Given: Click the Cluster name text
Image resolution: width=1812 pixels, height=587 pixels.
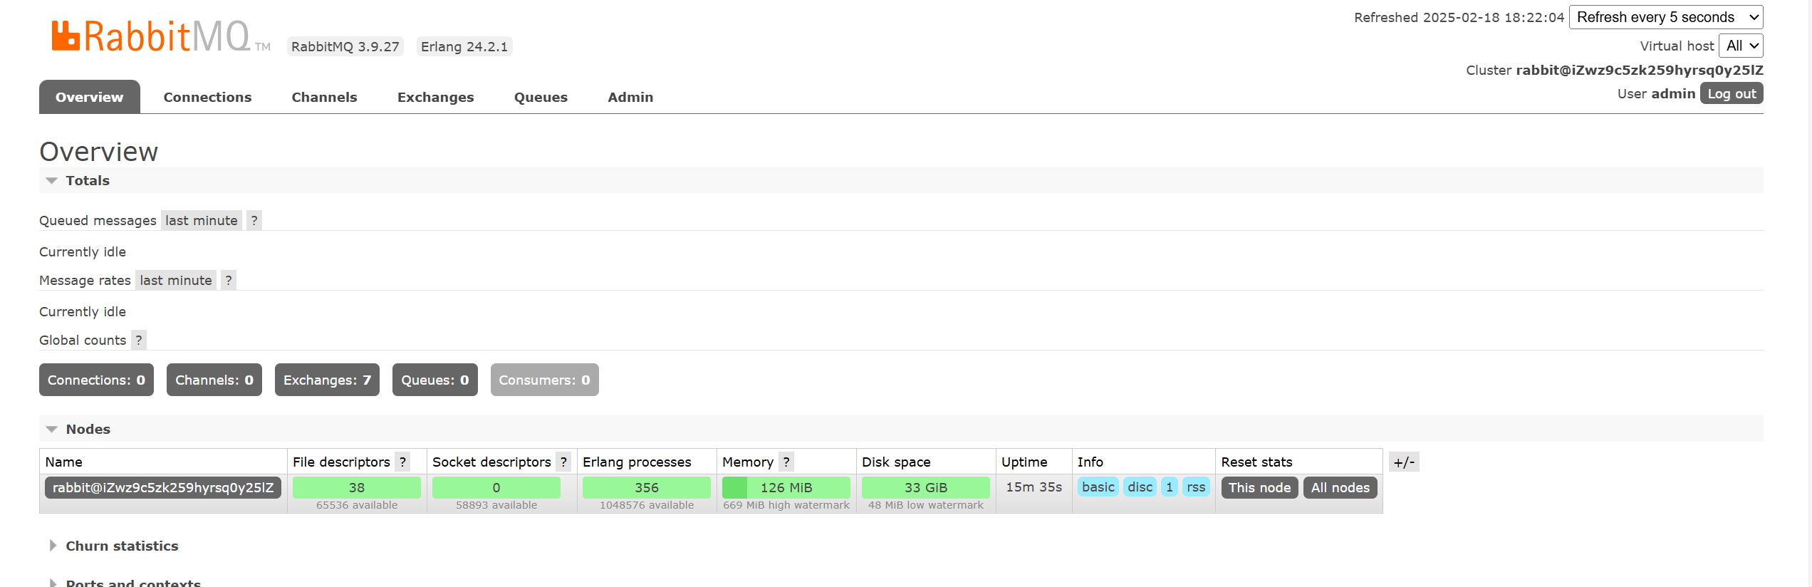Looking at the screenshot, I should 1640,70.
